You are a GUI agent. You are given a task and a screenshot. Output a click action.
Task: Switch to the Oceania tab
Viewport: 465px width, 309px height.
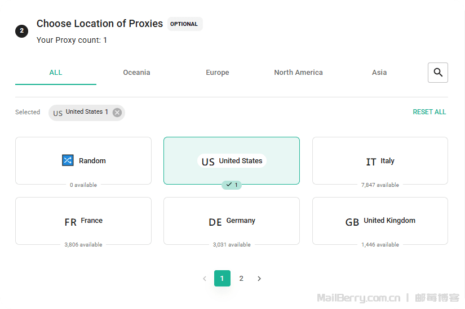coord(136,73)
